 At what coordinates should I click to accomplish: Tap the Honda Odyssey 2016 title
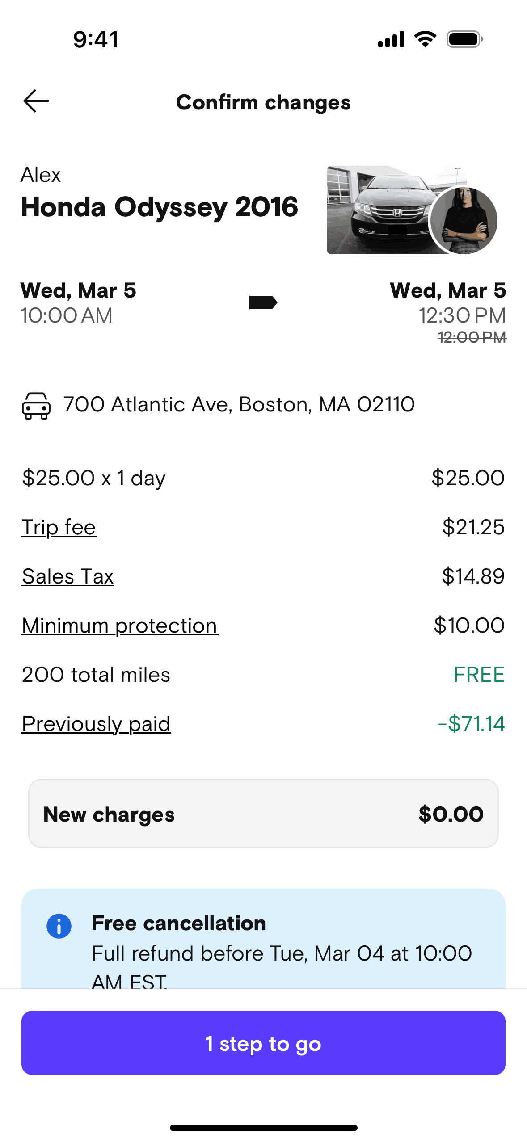[x=160, y=207]
